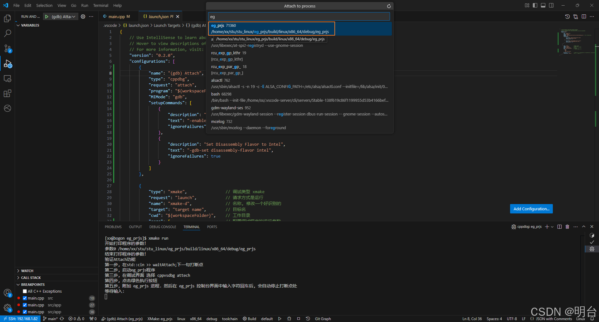
Task: Select mcelog 732 process entry
Action: tap(299, 125)
